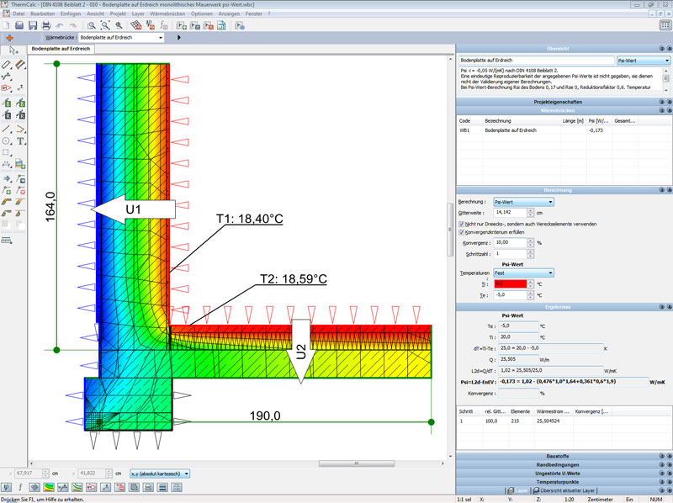Click the red Ti temperature field
Screen dimensions: 673x503
click(510, 283)
